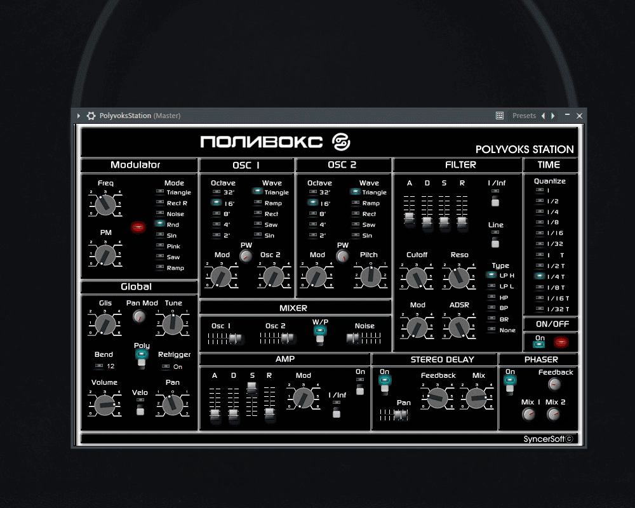The width and height of the screenshot is (635, 508).
Task: Set Quantize to 1/16
Action: coord(540,233)
